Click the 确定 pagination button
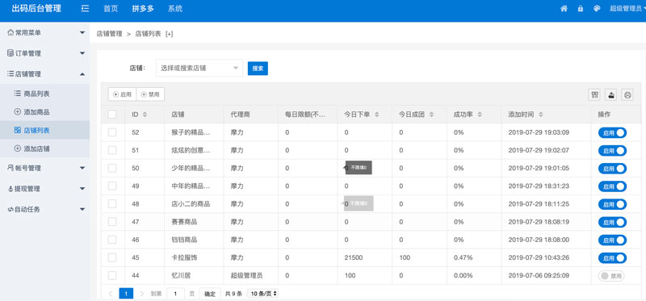This screenshot has height=301, width=646. click(210, 294)
